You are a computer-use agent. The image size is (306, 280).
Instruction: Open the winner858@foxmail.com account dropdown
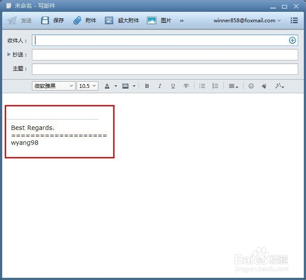tap(247, 21)
